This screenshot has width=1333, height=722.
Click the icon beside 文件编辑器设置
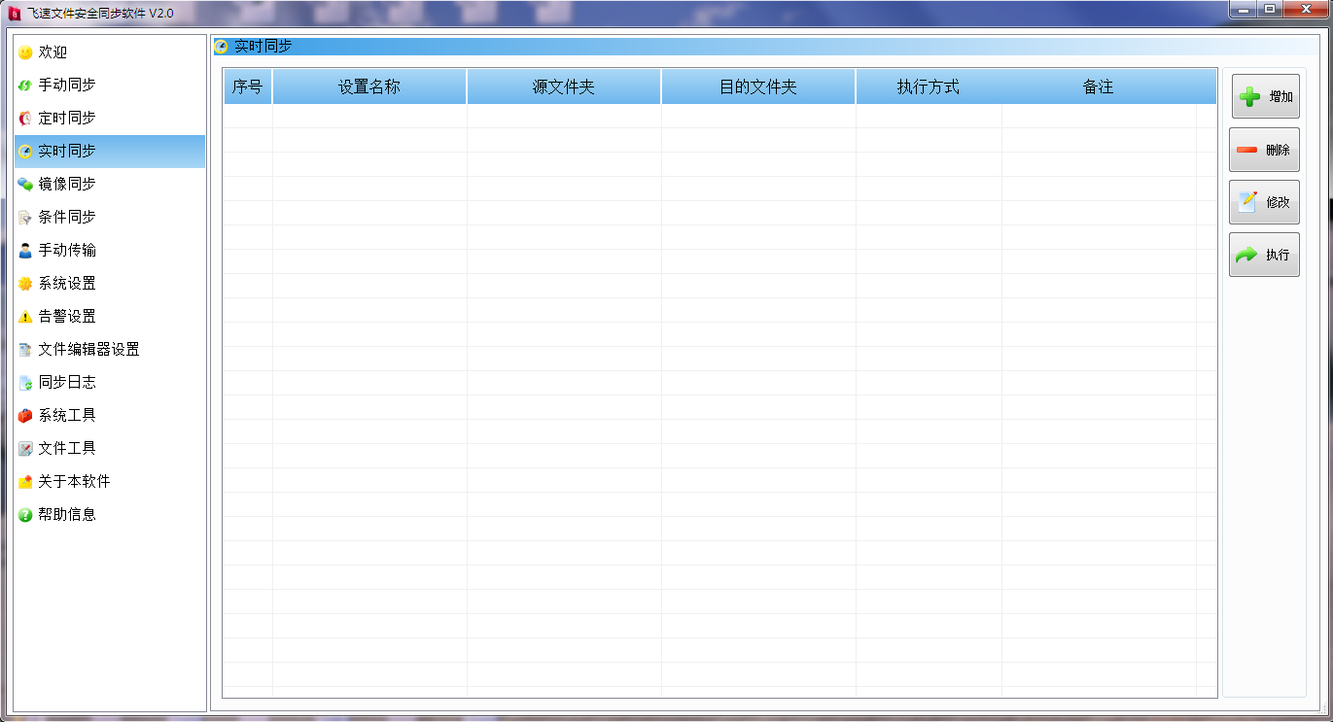[25, 350]
